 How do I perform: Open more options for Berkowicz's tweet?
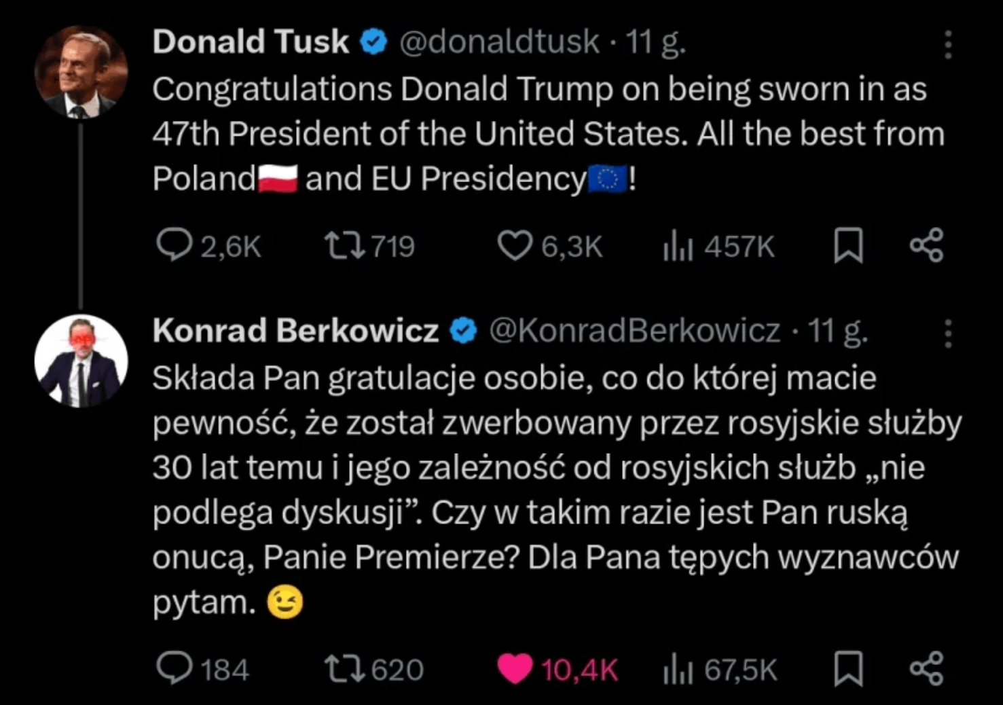point(948,333)
